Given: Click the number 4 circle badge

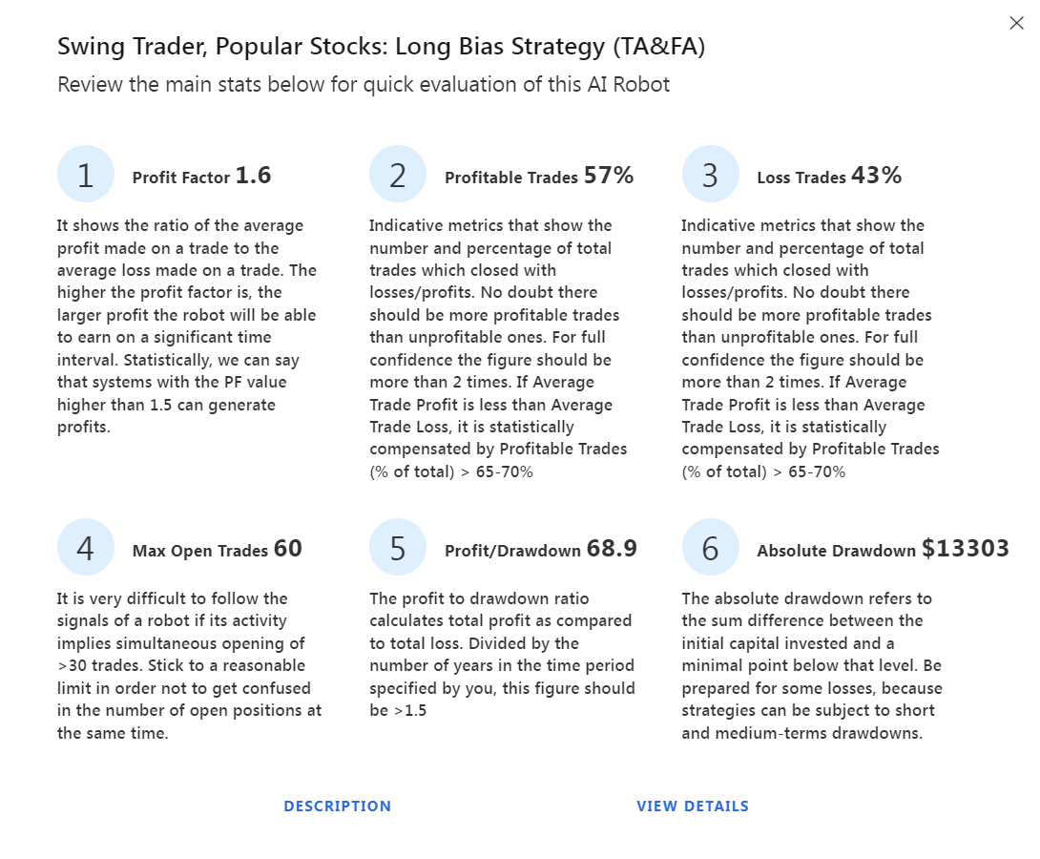Looking at the screenshot, I should tap(86, 547).
